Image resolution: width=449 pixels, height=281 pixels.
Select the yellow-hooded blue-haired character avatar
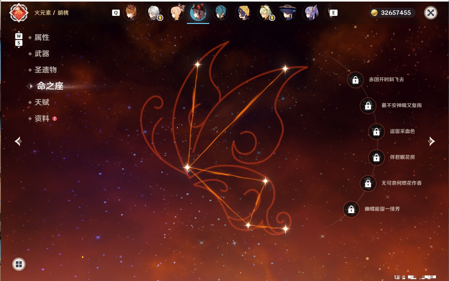(243, 13)
